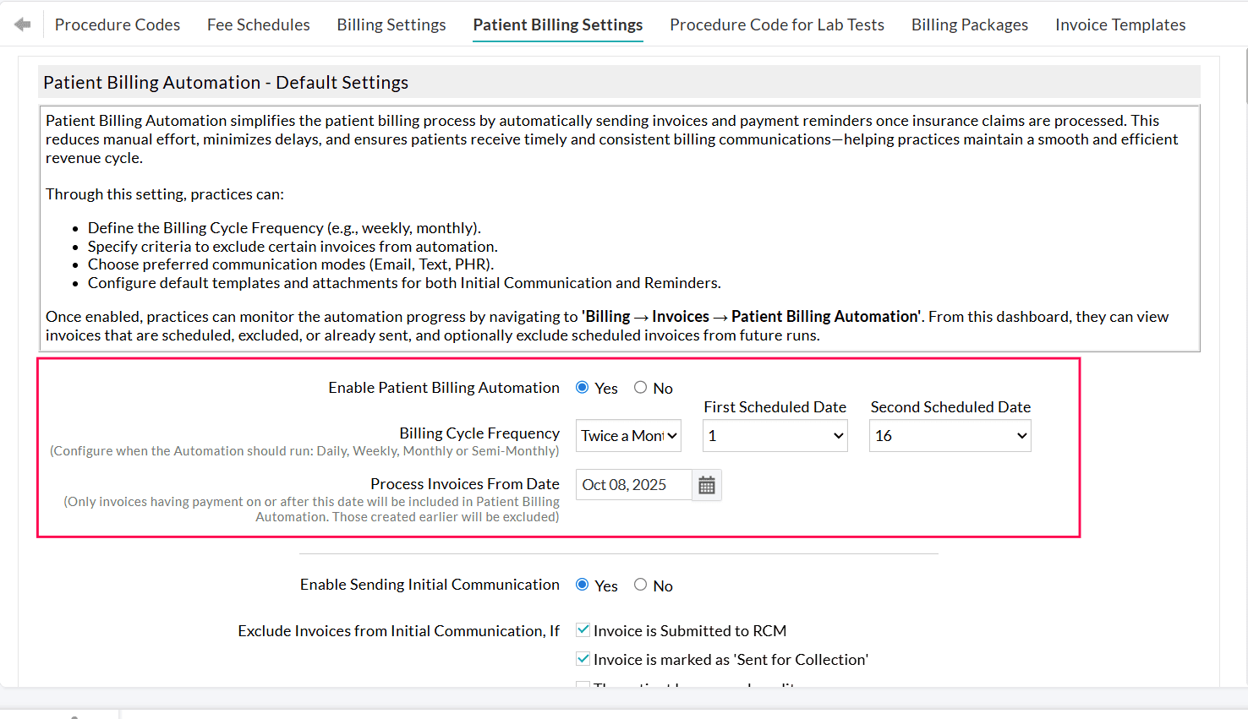The image size is (1248, 719).
Task: Open the calendar date picker icon
Action: [707, 484]
